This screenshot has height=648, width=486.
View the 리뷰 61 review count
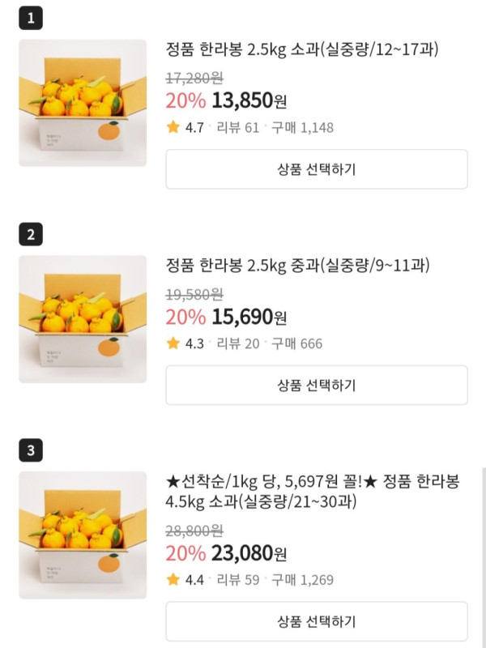tap(237, 127)
